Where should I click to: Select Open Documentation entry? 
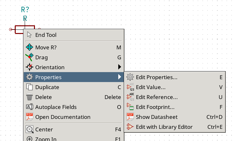74,117
